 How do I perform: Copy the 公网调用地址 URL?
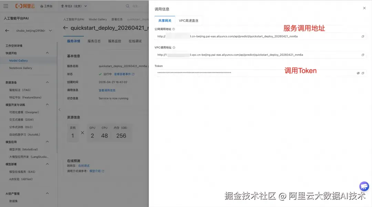click(363, 36)
